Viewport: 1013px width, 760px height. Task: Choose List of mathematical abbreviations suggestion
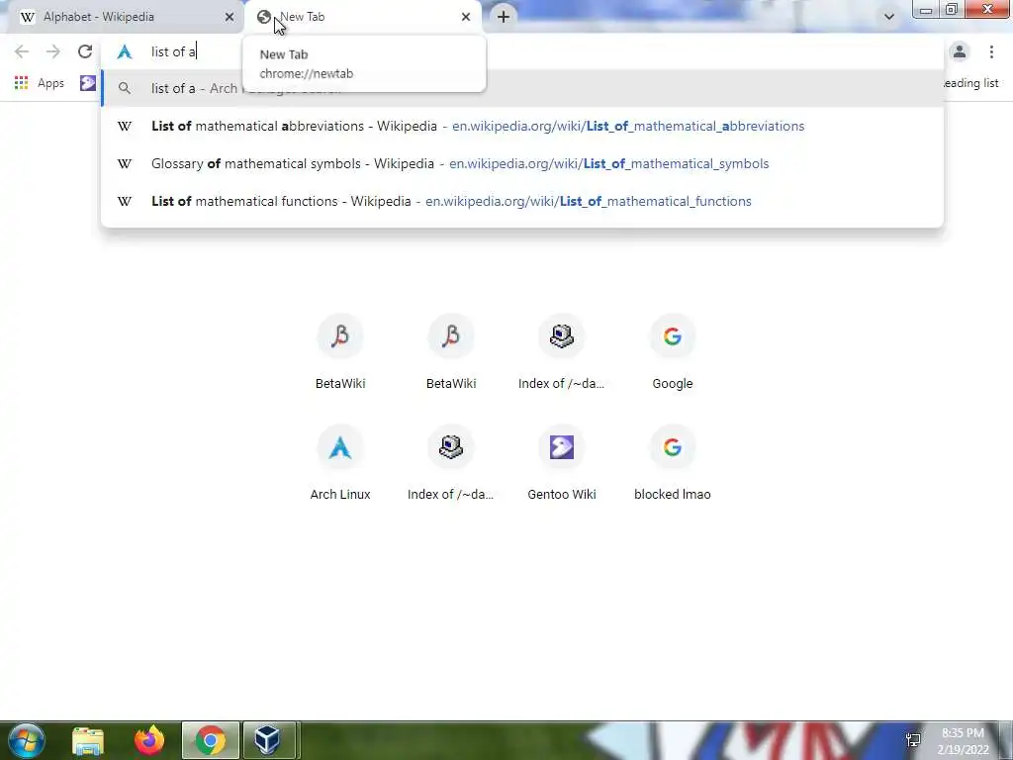click(x=522, y=126)
